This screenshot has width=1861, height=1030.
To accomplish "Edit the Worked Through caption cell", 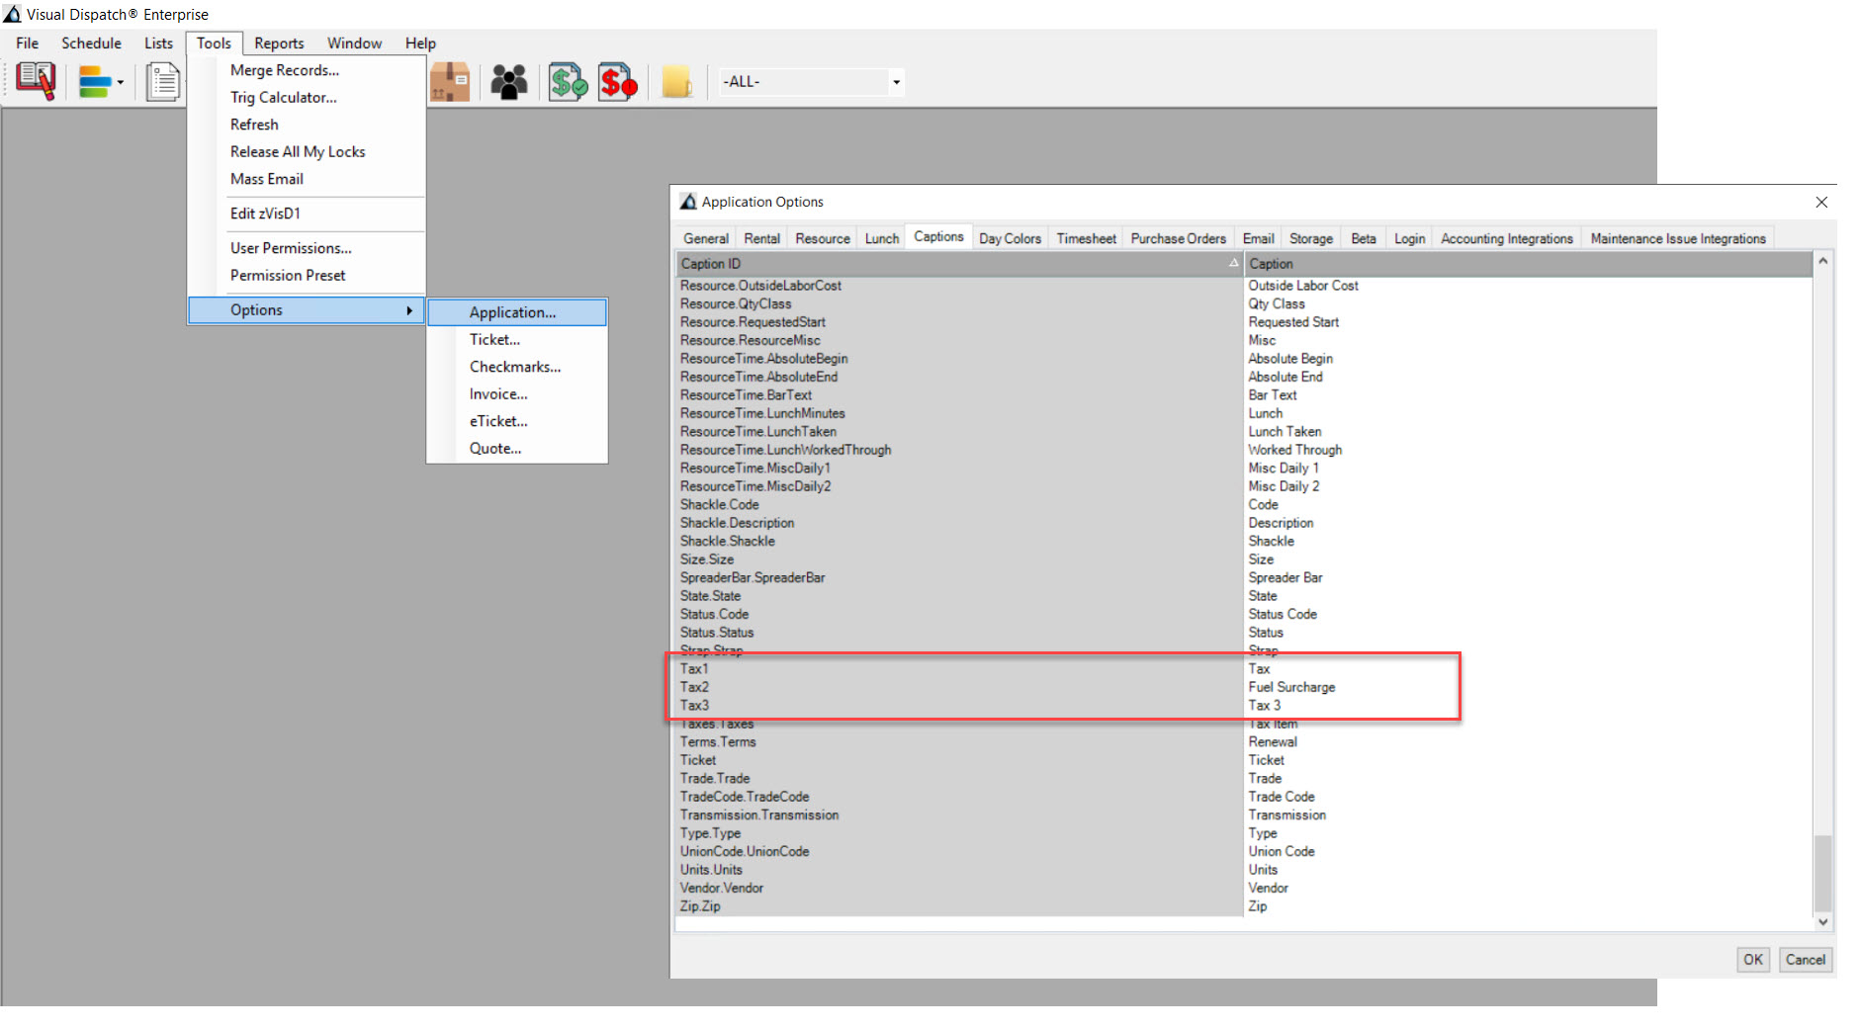I will (1528, 450).
